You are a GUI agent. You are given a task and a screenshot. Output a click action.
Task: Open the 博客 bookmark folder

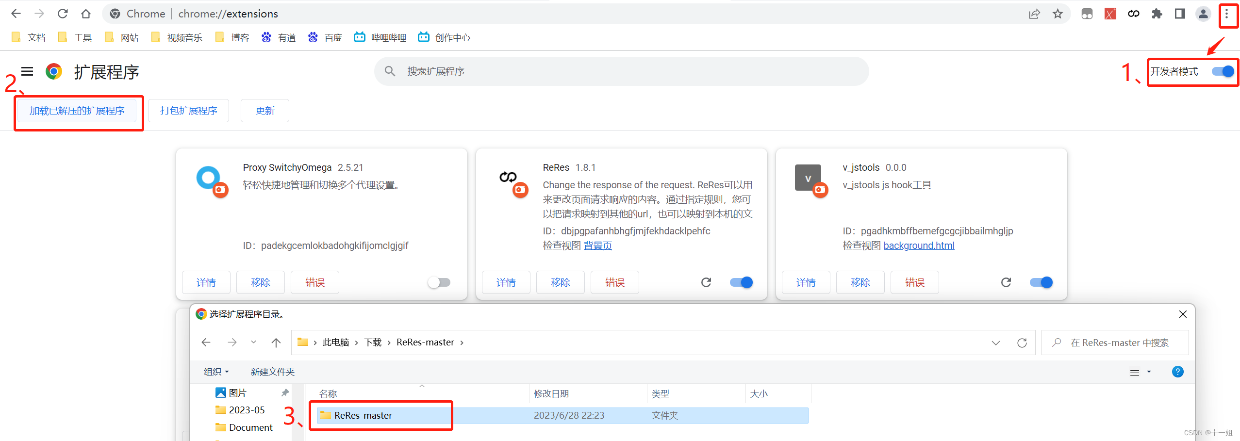click(232, 37)
